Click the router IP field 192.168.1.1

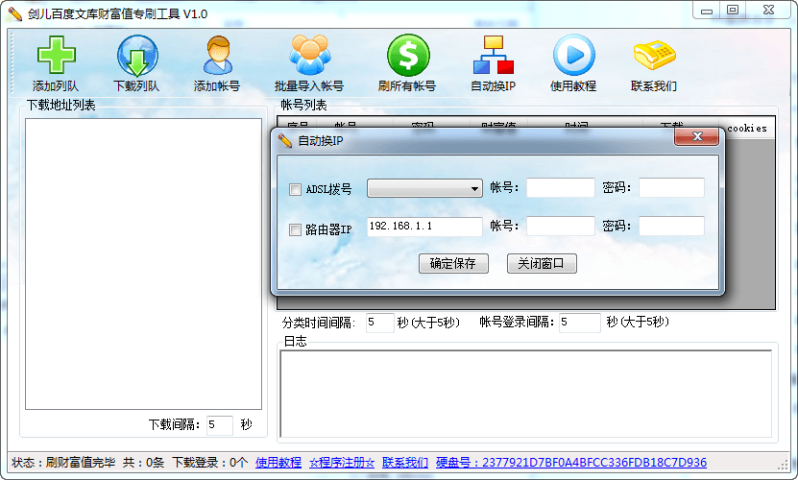click(424, 227)
